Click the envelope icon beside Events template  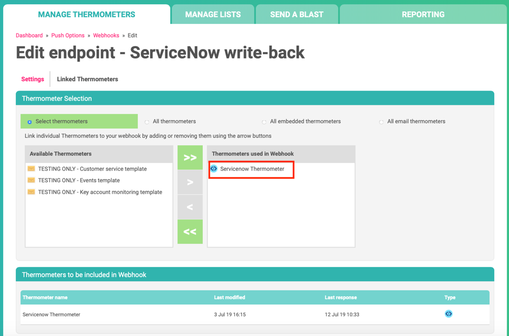click(x=31, y=180)
